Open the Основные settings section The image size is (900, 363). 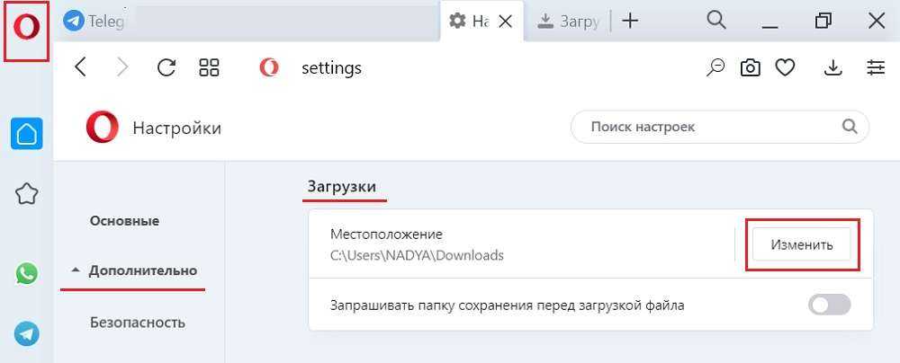[124, 221]
